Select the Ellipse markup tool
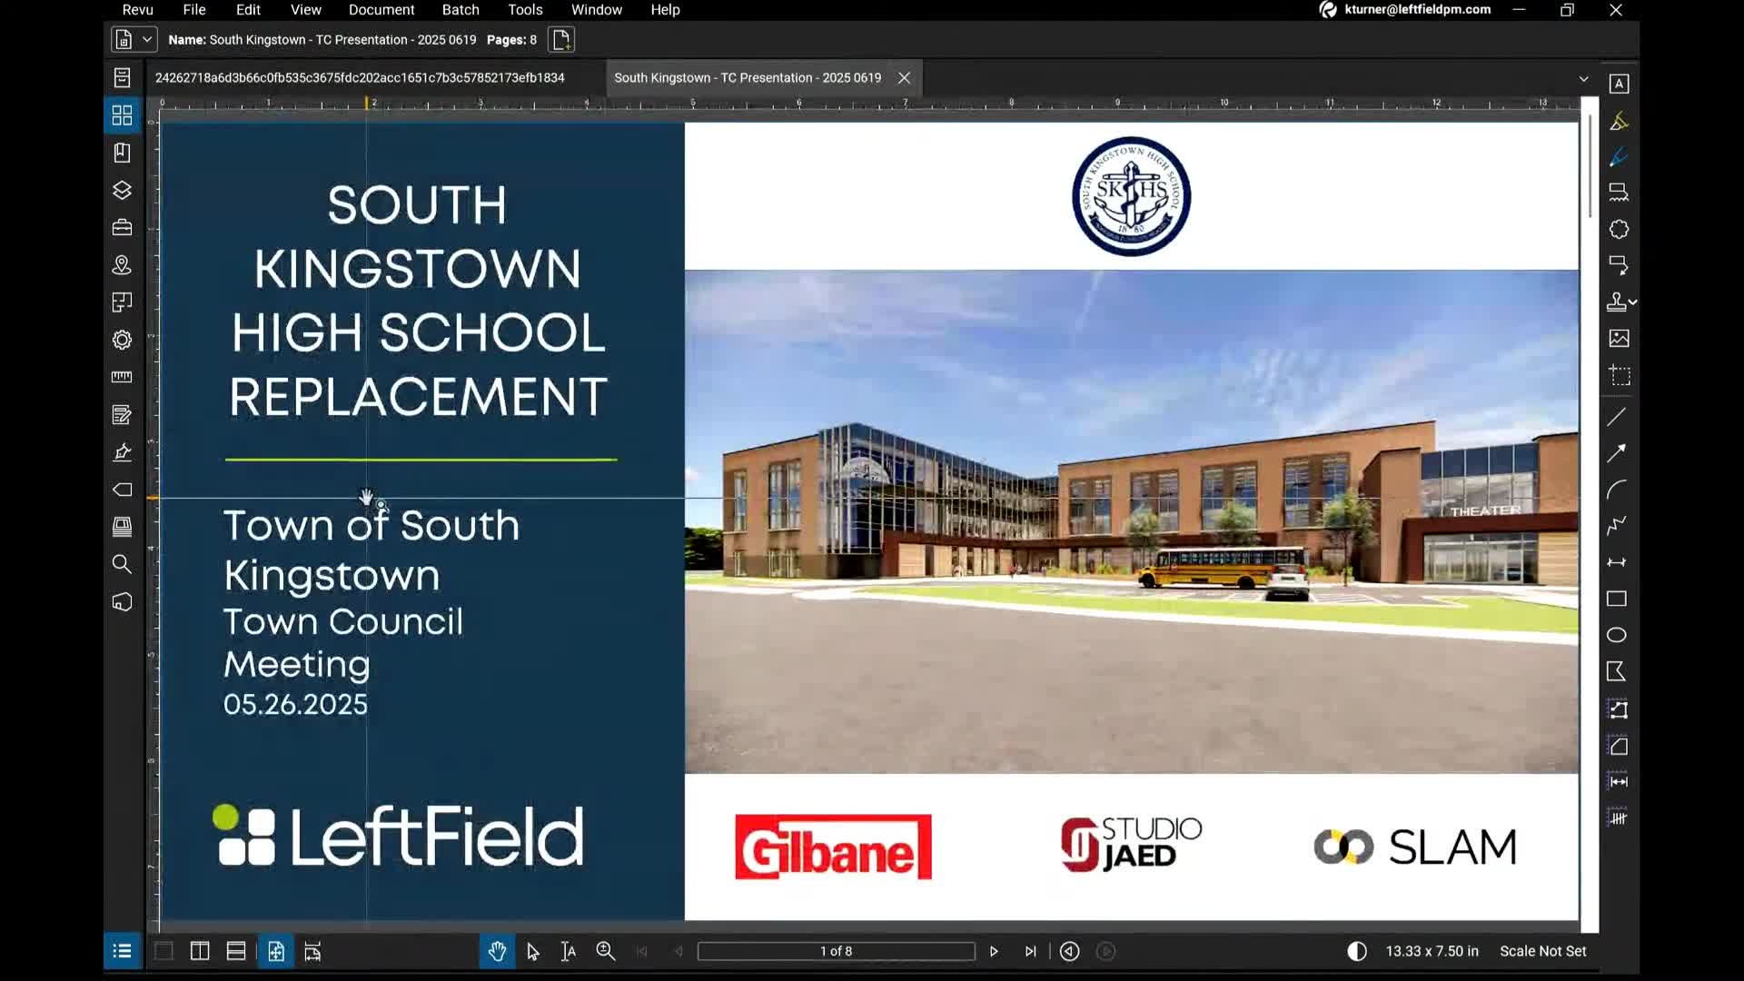 tap(1617, 635)
